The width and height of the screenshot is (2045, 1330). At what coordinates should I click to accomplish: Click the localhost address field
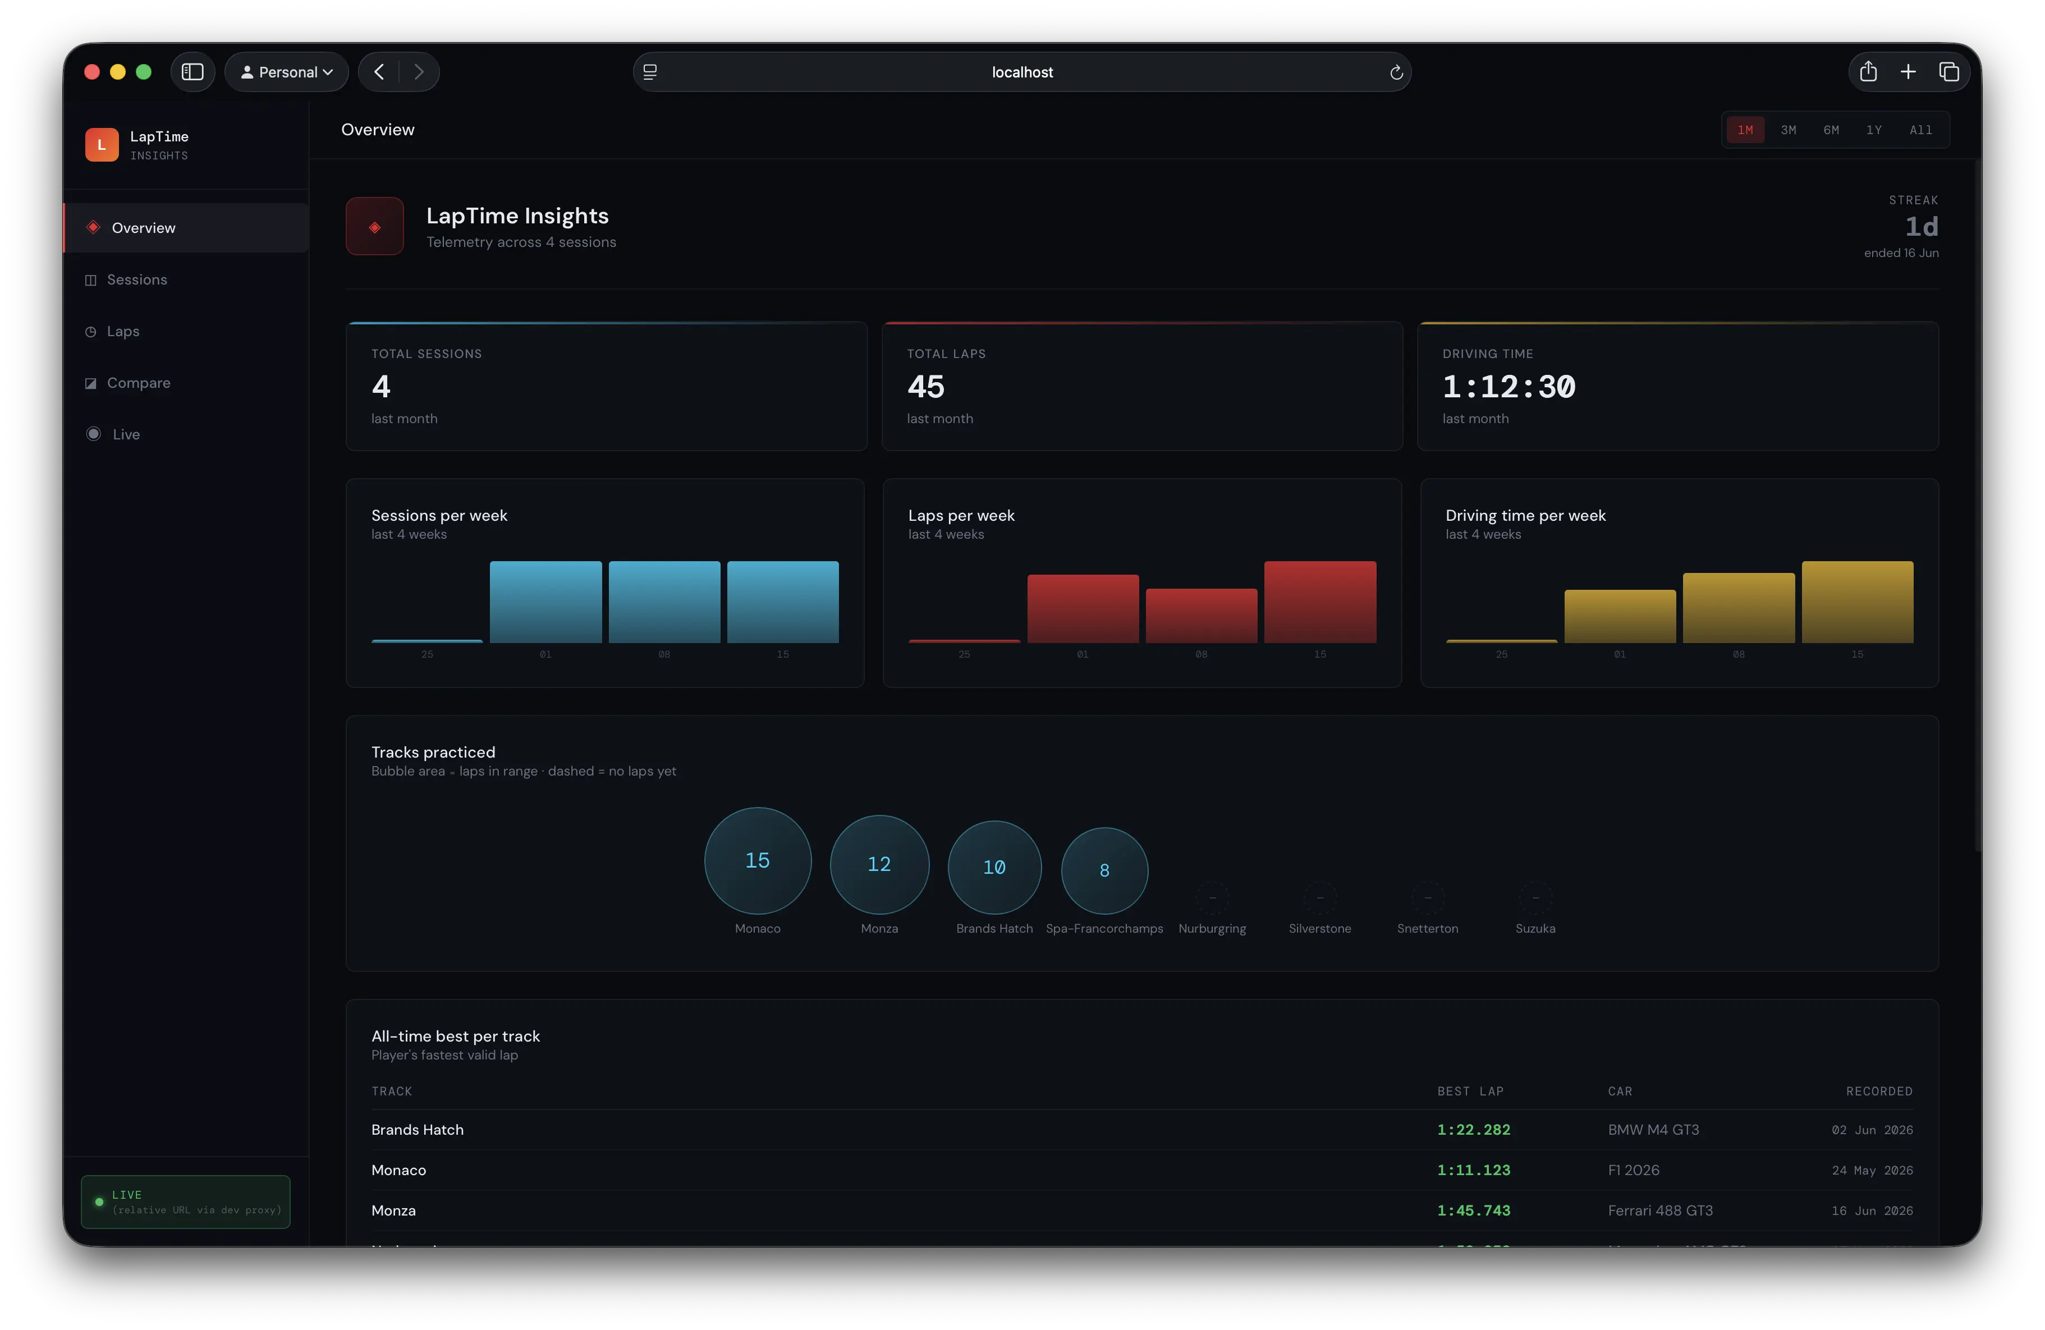click(x=1021, y=72)
